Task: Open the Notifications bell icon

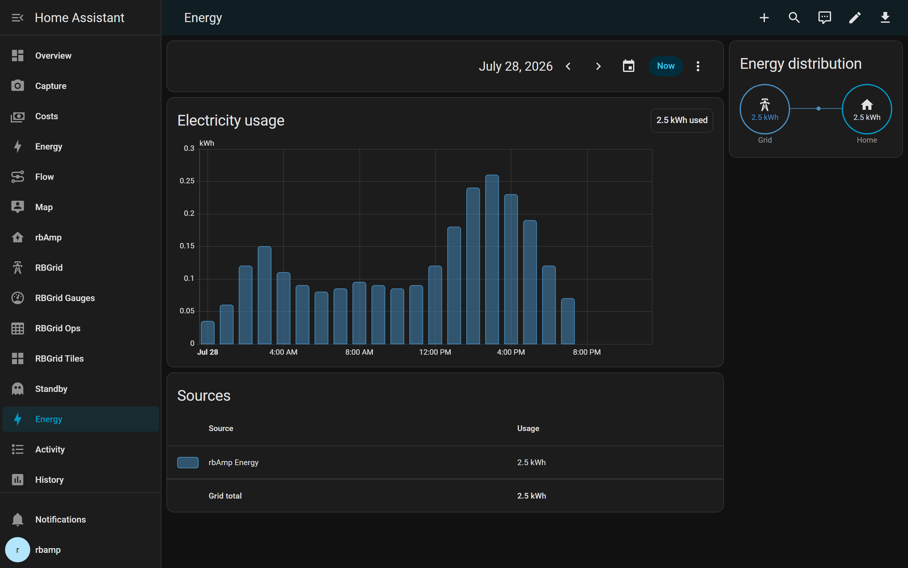Action: click(17, 519)
